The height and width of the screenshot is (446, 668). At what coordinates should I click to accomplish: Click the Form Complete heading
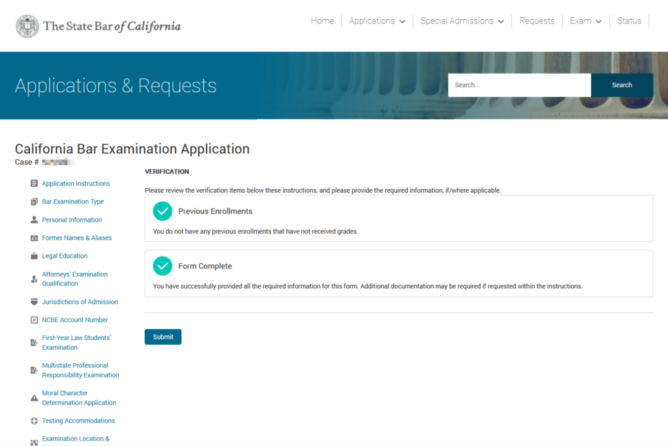[x=205, y=266]
